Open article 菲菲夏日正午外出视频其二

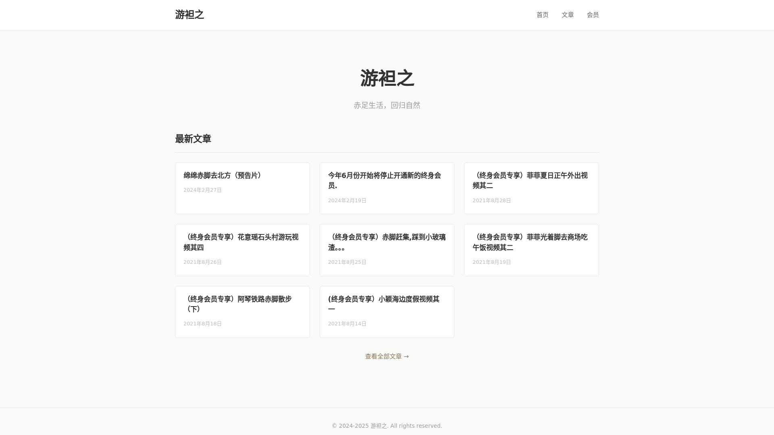(530, 180)
